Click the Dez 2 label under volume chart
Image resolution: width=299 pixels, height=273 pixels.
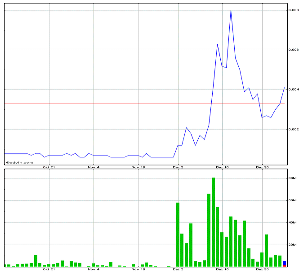178,269
